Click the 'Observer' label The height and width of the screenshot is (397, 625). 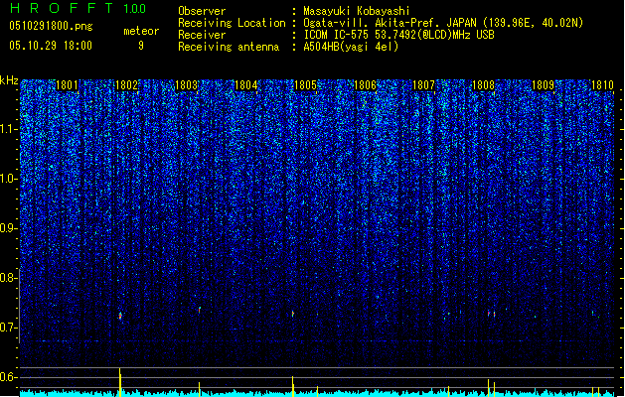[x=202, y=11]
